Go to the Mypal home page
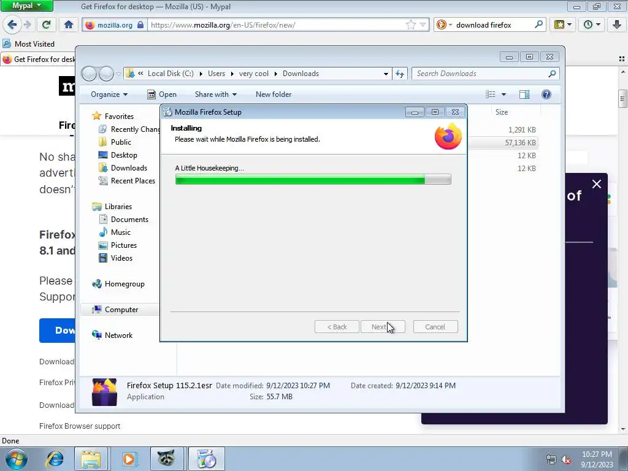The image size is (628, 471). click(69, 25)
